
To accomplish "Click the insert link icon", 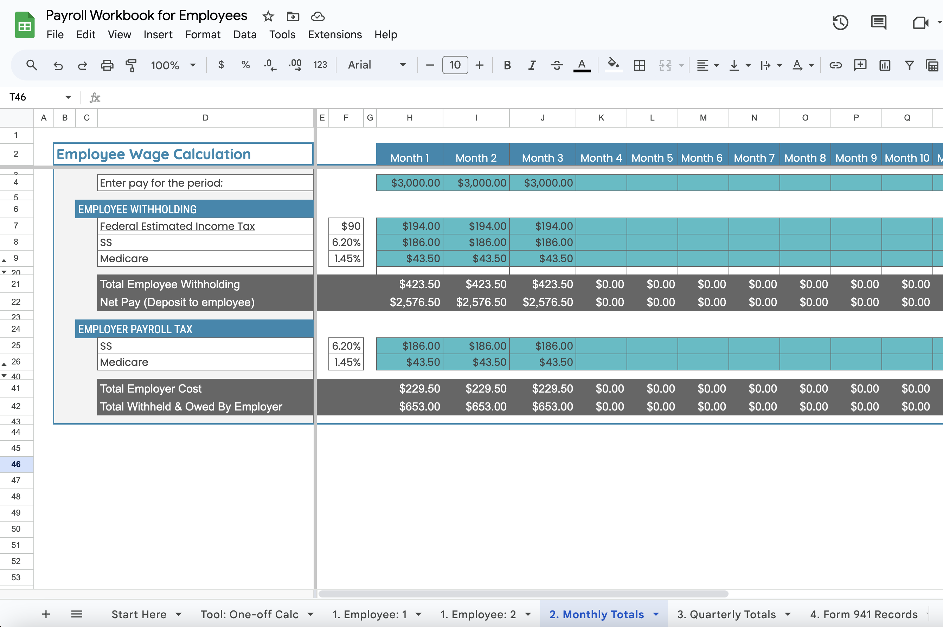I will (x=835, y=65).
